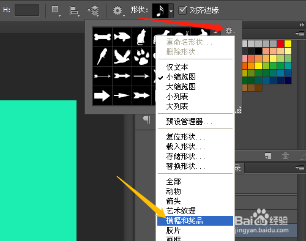Click the shape picker resize grip
Screen dimensions: 306x241
coord(238,110)
